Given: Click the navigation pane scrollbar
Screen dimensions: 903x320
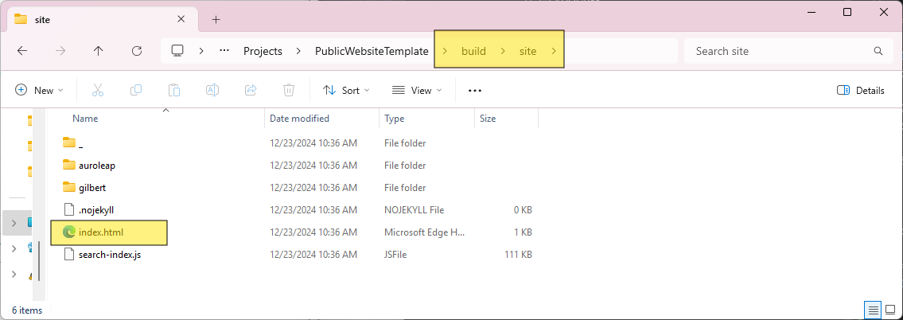Looking at the screenshot, I should (x=38, y=260).
